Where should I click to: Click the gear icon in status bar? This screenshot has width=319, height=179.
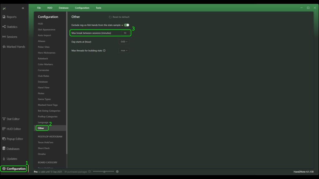(117, 172)
